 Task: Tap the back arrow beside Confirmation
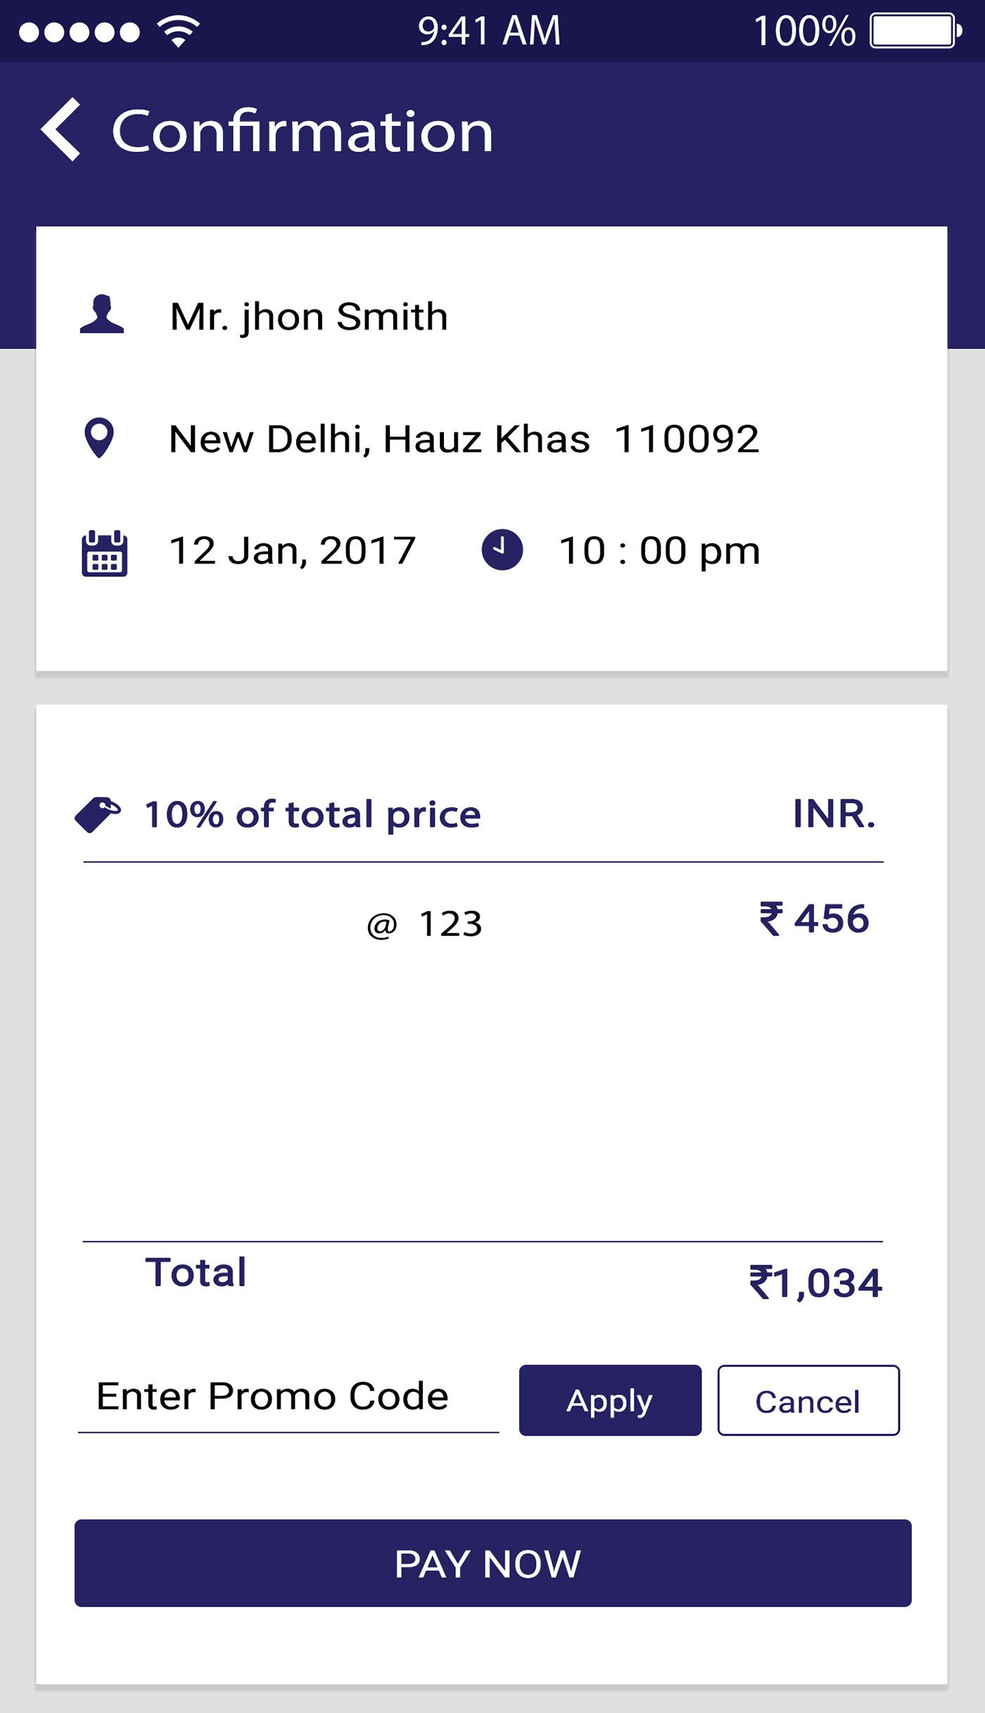pos(61,129)
